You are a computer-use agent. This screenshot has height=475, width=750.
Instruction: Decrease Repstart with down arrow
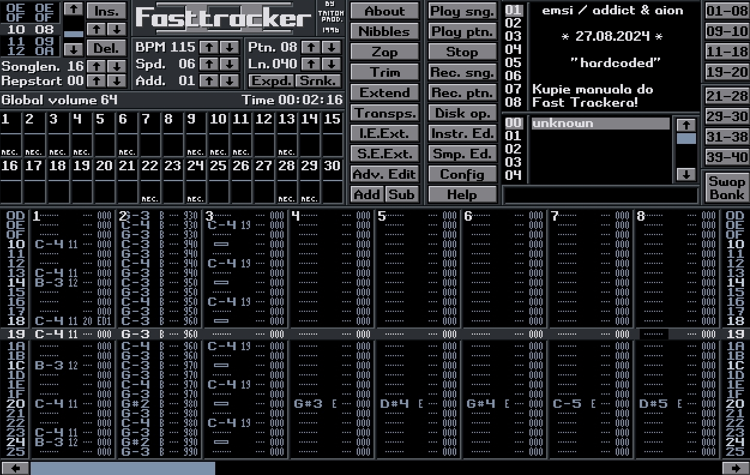pos(117,80)
